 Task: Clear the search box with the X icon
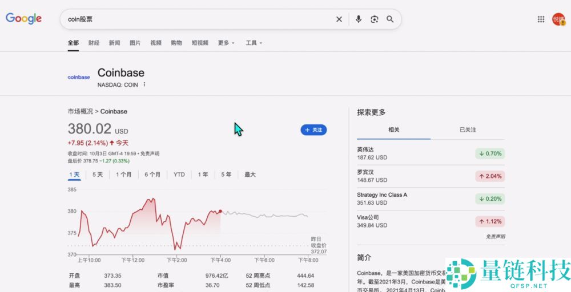pos(339,19)
